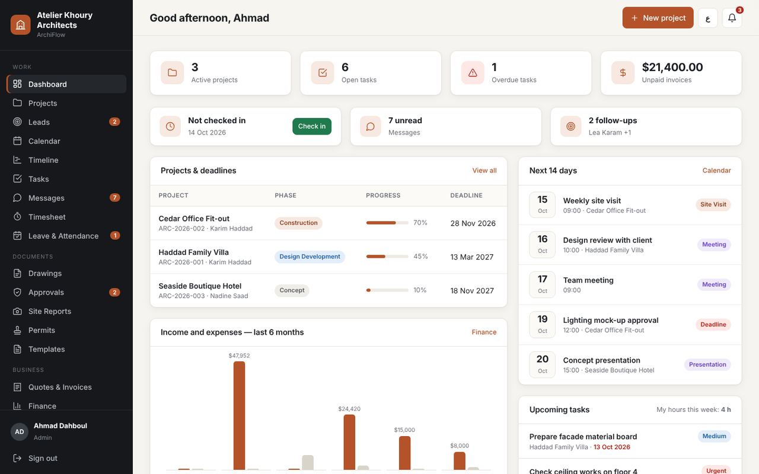Click the Timesheet clock icon in sidebar
Screen dimensions: 759x474
17,217
